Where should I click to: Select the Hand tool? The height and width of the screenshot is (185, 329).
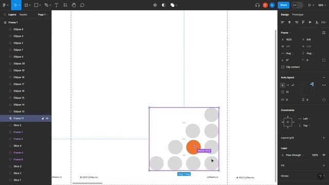[74, 5]
